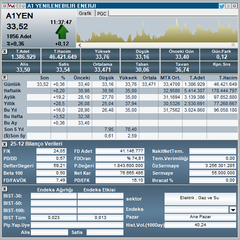Click the bottom Alis empty field

[x=49, y=232]
